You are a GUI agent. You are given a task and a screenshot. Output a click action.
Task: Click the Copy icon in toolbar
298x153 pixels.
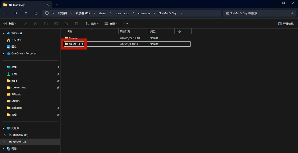click(x=36, y=24)
